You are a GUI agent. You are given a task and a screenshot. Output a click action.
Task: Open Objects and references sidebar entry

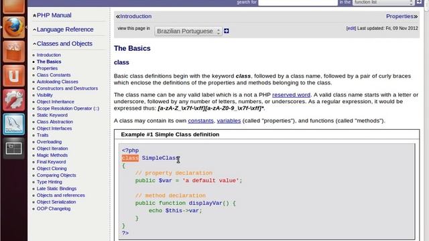coord(61,195)
